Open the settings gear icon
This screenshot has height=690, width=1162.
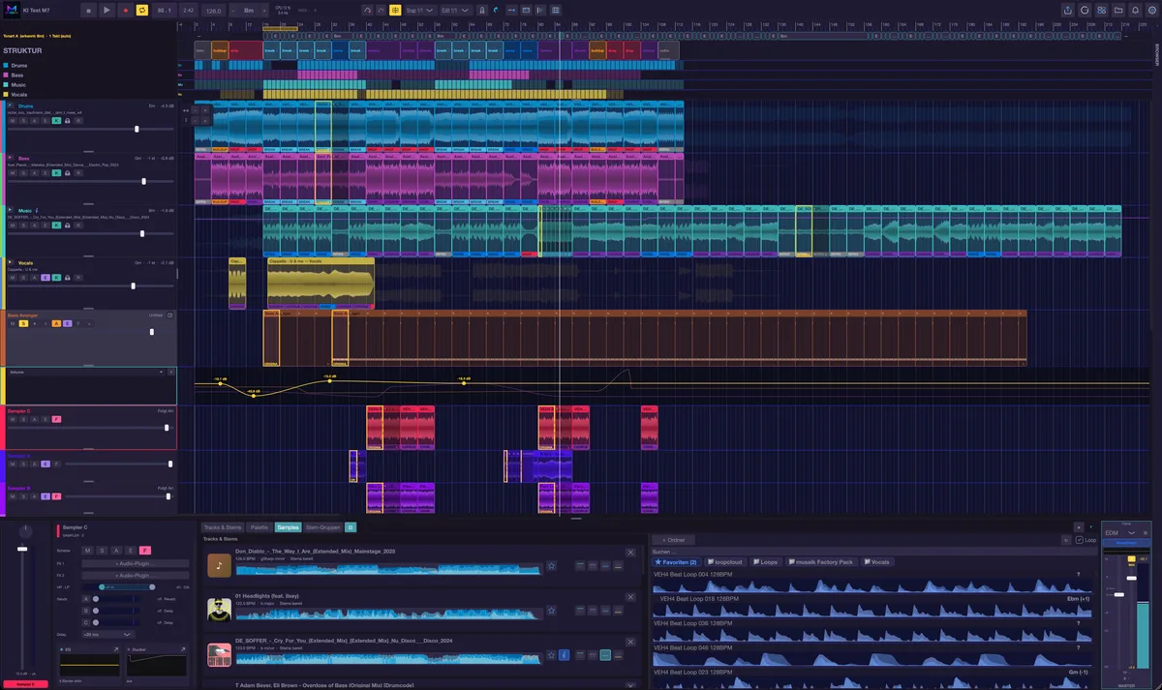pyautogui.click(x=1151, y=10)
